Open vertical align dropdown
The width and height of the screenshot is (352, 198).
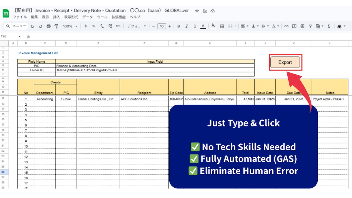point(255,26)
